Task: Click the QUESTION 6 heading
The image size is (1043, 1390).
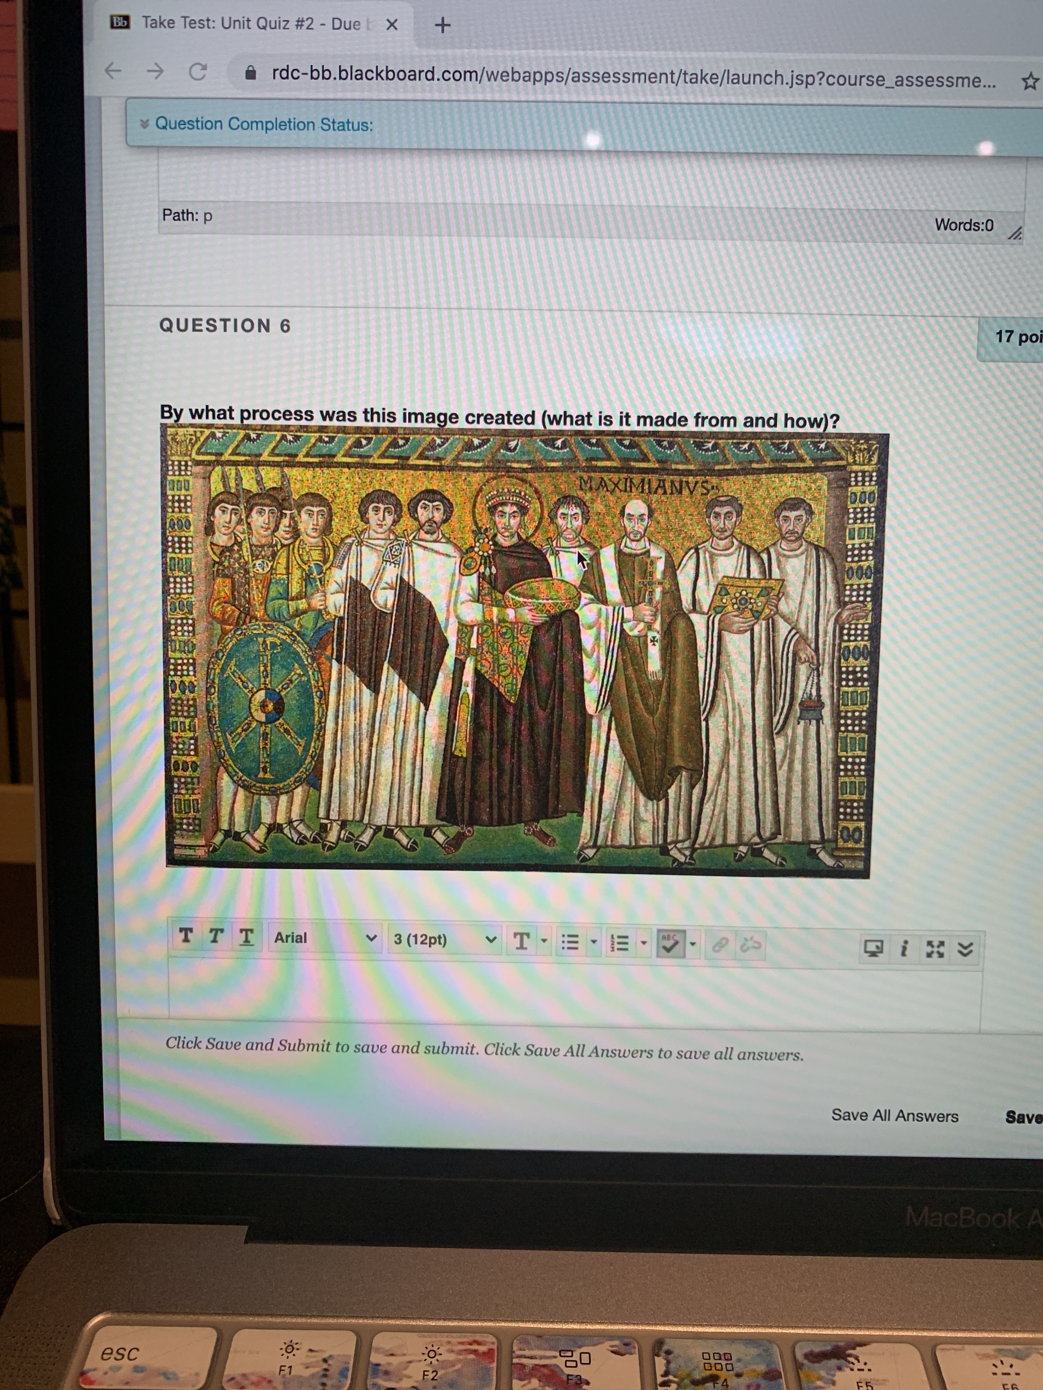Action: [225, 325]
